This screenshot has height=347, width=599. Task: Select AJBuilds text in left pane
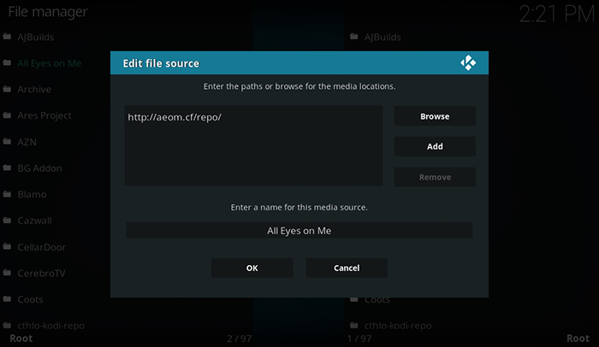coord(36,37)
